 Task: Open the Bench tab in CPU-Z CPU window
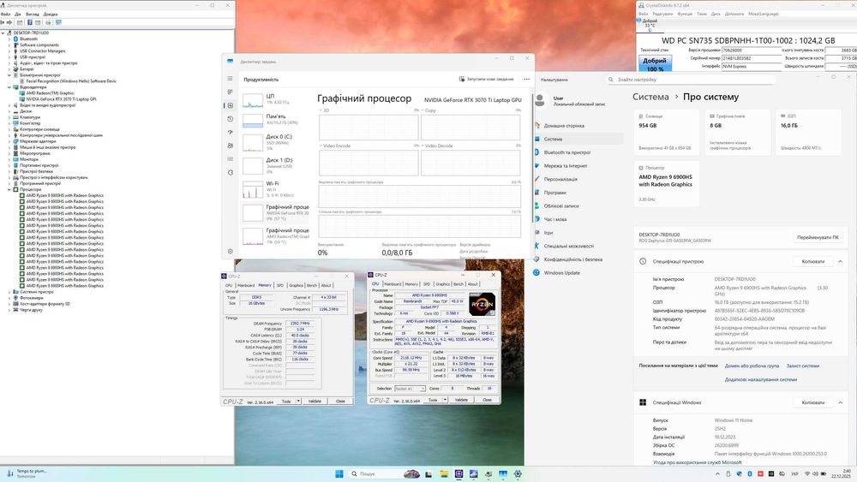coord(458,284)
